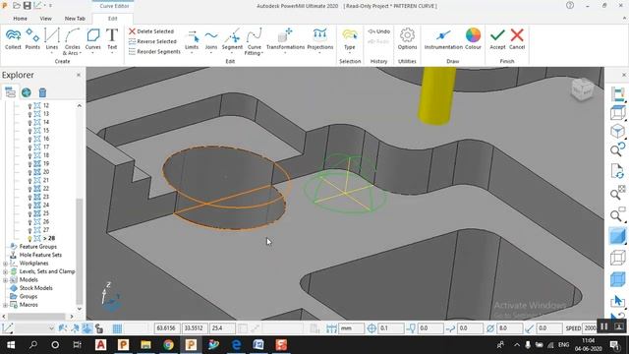Select the Curves tool
Image resolution: width=629 pixels, height=354 pixels.
93,40
